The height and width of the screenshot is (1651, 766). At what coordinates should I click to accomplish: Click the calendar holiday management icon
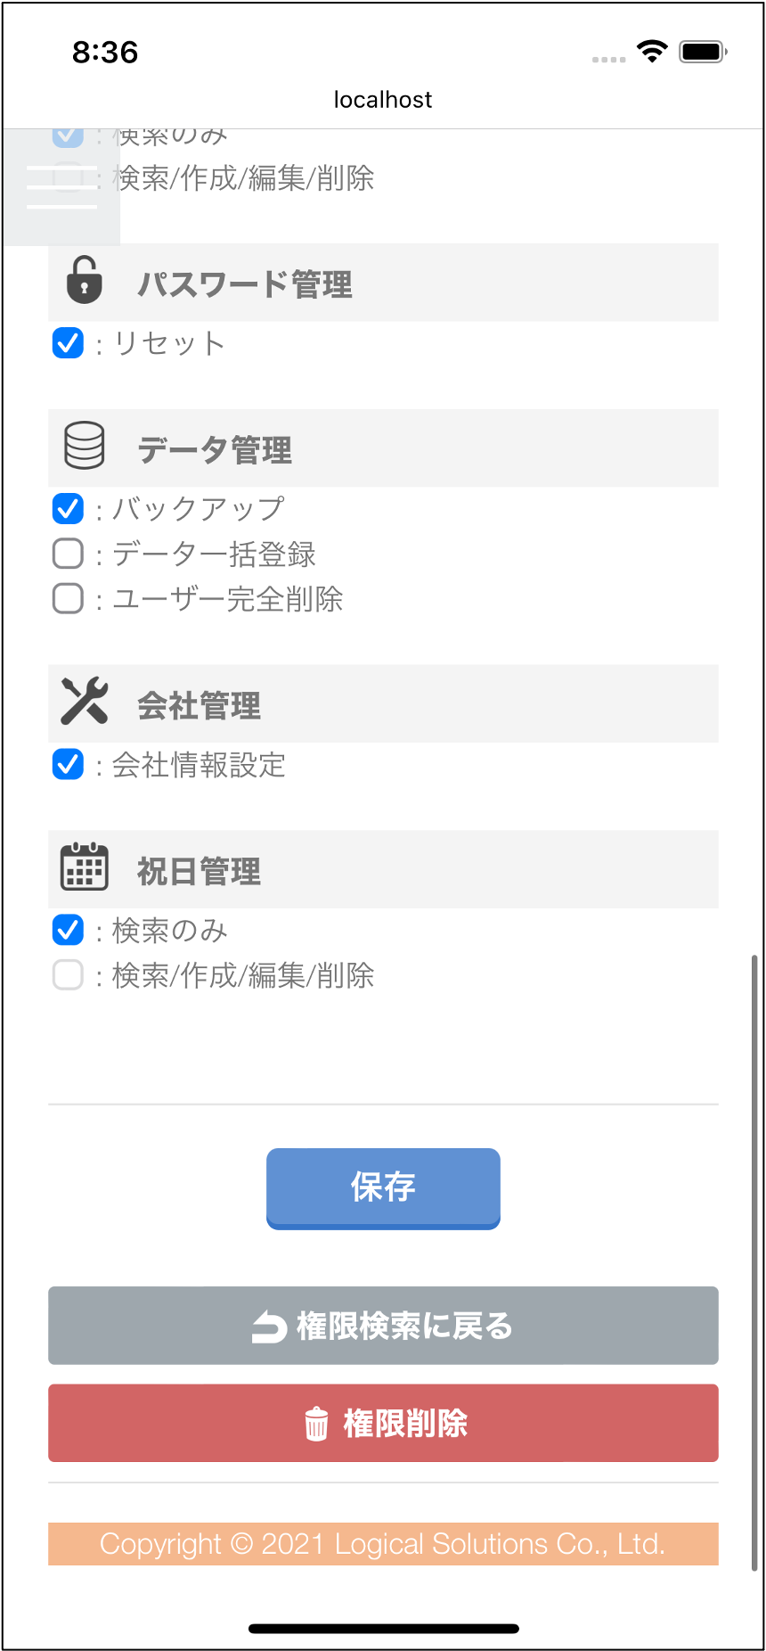click(x=85, y=867)
